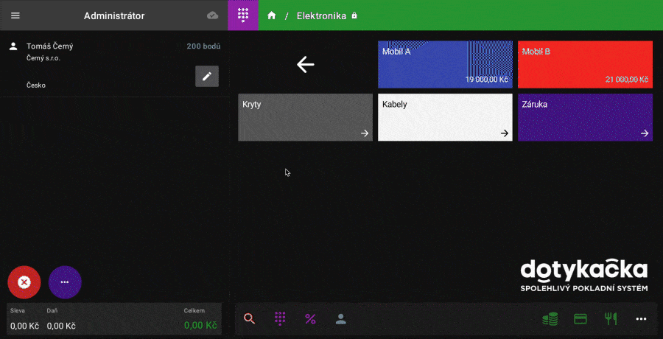Screen dimensions: 663x339
Task: Open the bottom toolbar keypad icon
Action: [280, 319]
